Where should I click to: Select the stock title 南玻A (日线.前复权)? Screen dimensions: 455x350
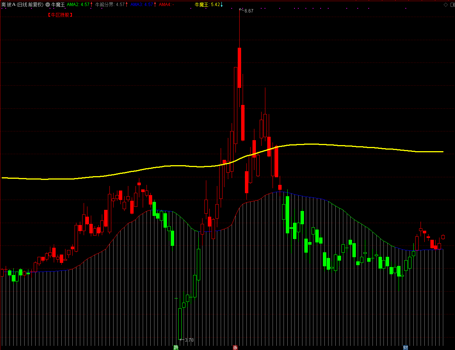coord(22,5)
